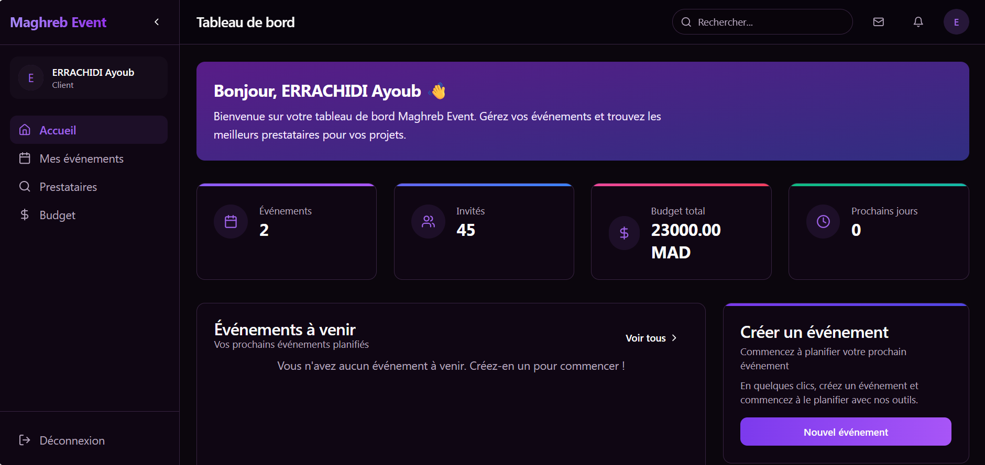Navigate to Prestataires section
The image size is (985, 465).
68,187
